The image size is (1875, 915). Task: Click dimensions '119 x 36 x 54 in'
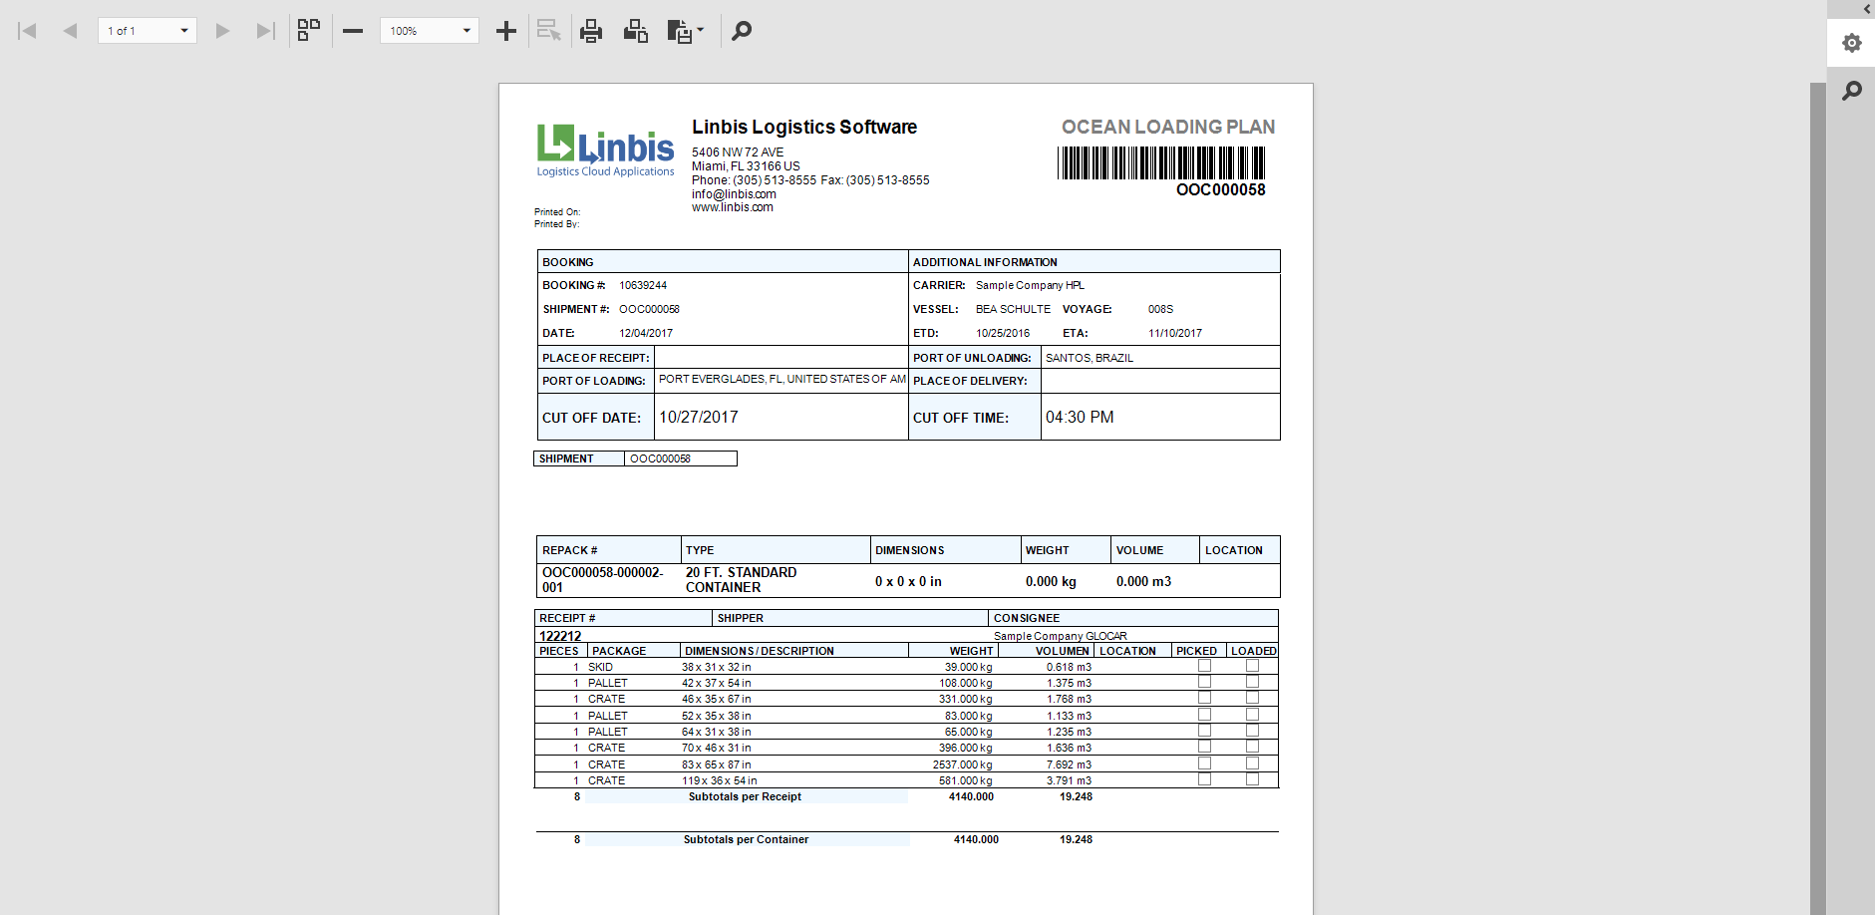click(719, 780)
